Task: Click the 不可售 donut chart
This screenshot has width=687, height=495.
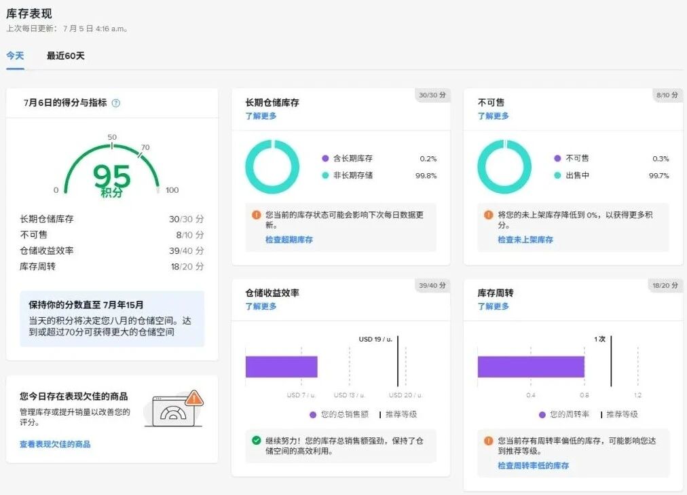Action: click(x=504, y=167)
